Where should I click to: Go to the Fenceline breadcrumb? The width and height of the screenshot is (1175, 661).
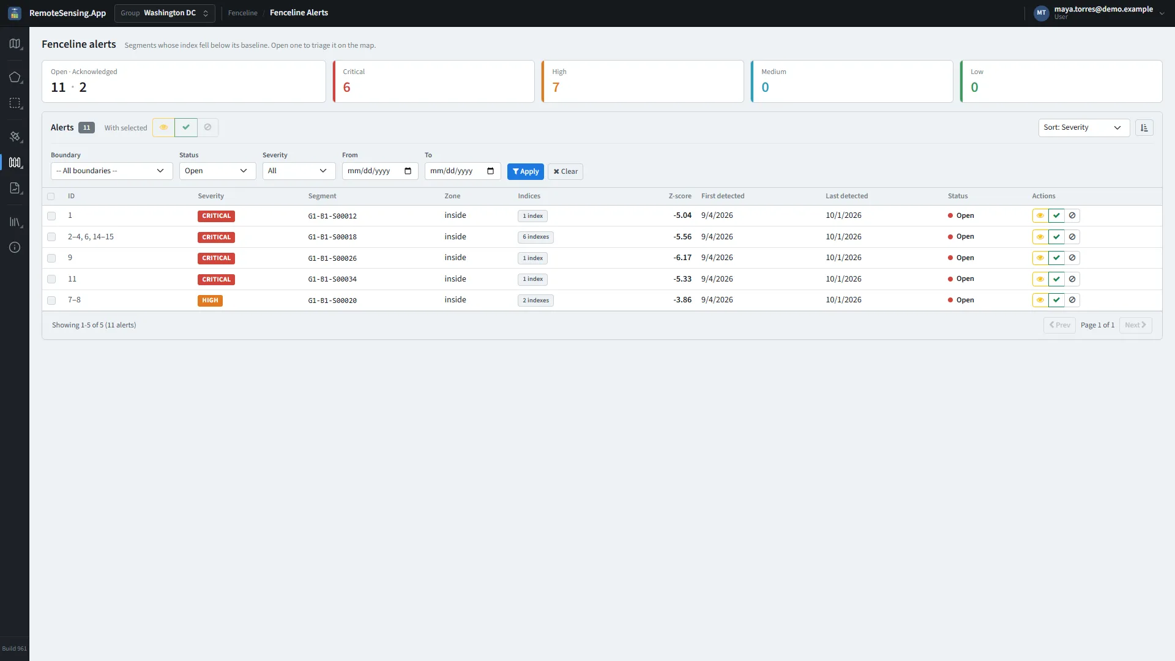(242, 13)
